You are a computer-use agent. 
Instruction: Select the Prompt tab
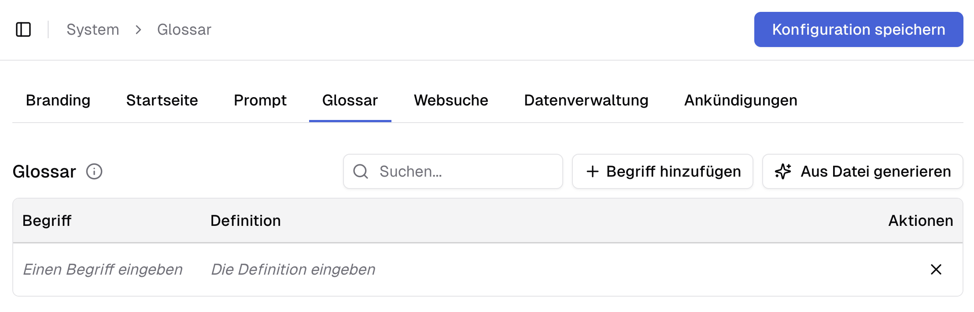[260, 100]
